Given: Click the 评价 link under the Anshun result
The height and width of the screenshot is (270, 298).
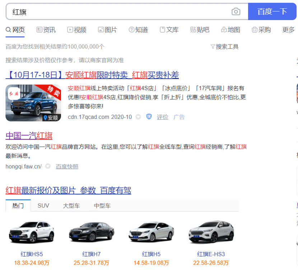Looking at the screenshot, I should pos(162,117).
